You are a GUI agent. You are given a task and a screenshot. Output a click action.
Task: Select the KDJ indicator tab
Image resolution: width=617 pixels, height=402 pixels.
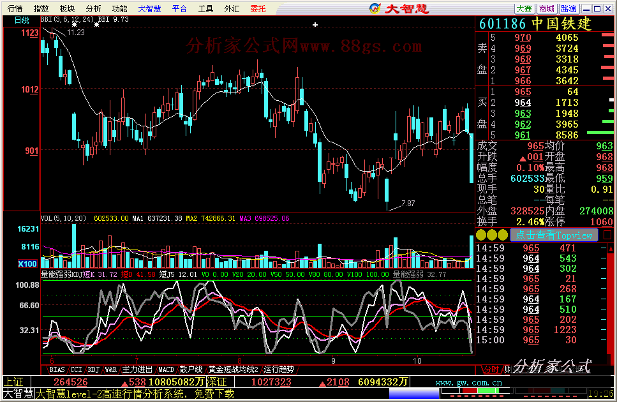(x=93, y=369)
